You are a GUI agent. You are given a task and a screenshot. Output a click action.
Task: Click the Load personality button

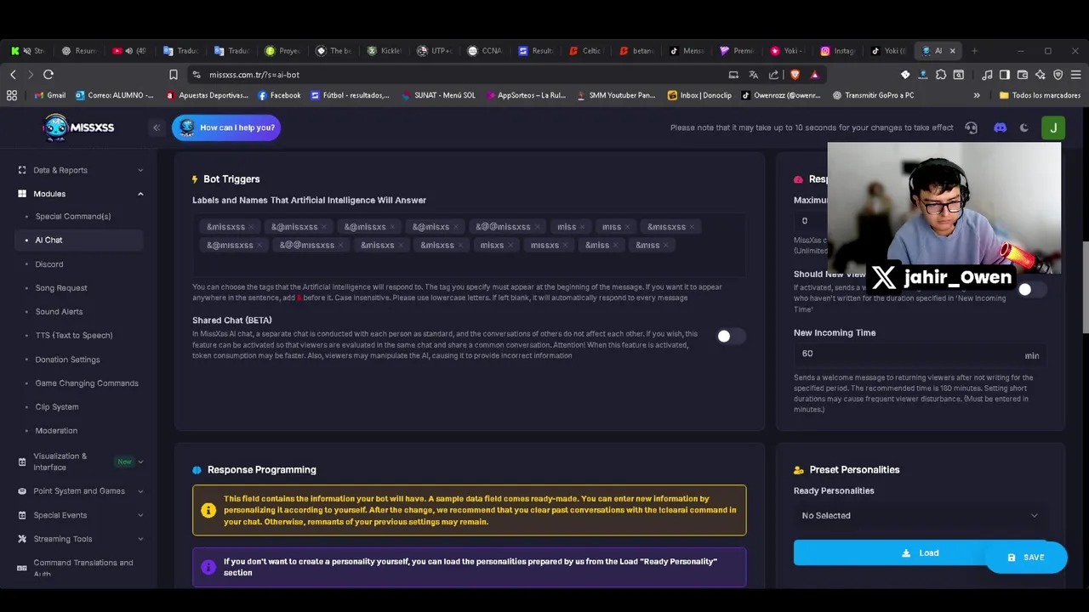point(920,552)
